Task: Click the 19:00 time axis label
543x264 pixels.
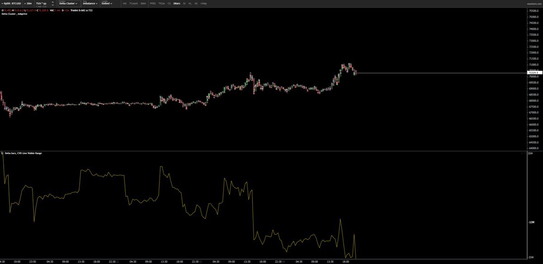Action: click(17, 261)
